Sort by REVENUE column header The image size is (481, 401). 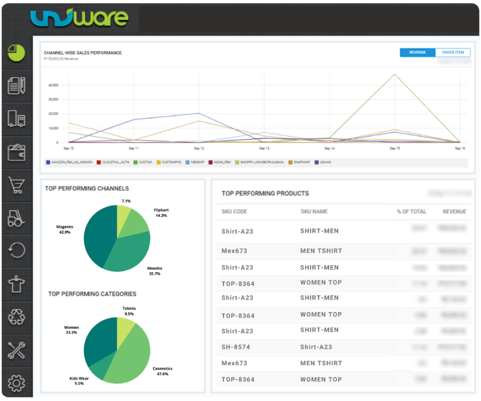tap(454, 212)
